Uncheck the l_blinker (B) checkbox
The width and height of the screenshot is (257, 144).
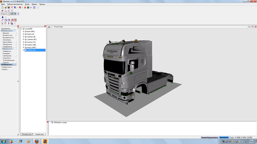[x=26, y=37]
